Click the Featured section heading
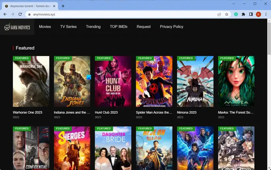The width and height of the screenshot is (271, 170). [x=25, y=48]
